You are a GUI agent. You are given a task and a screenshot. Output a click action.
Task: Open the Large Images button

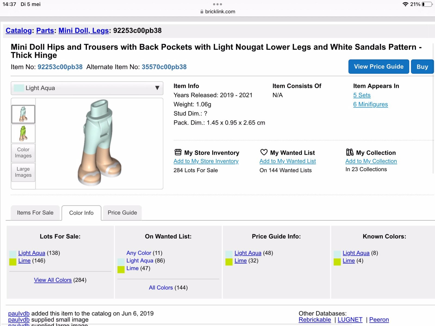[23, 172]
